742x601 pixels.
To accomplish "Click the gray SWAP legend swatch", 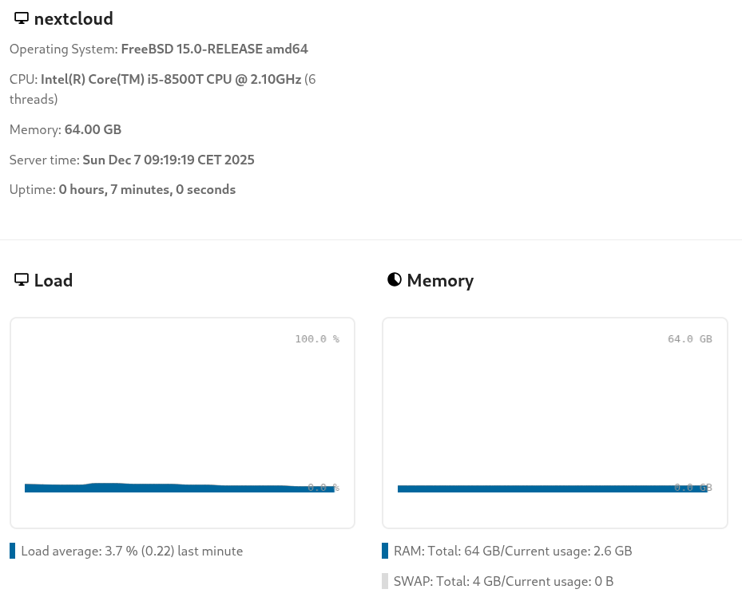I will point(385,581).
